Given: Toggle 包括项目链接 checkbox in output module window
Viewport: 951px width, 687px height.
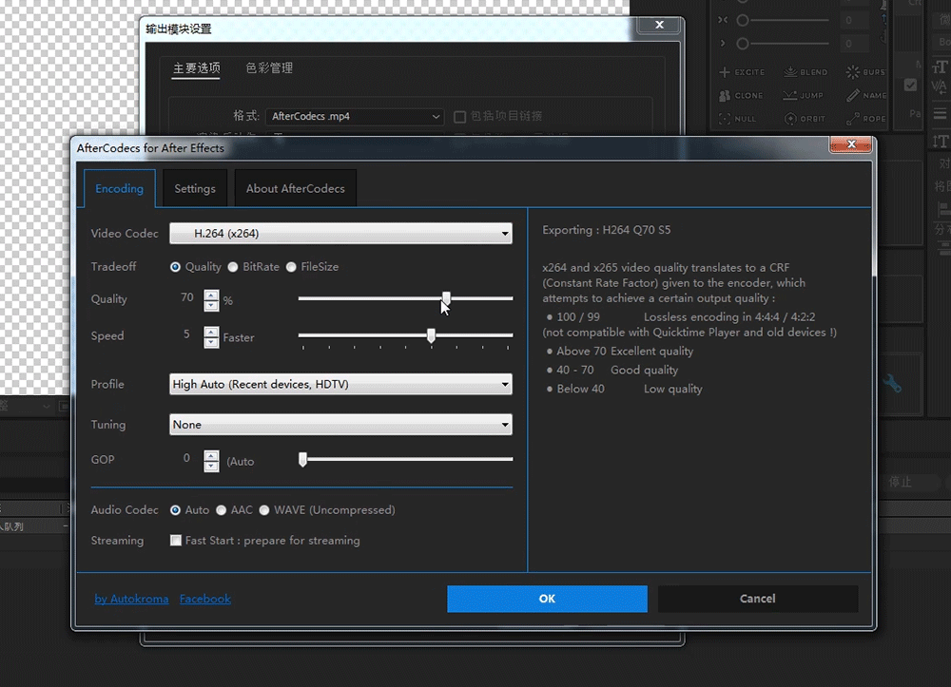Looking at the screenshot, I should (x=459, y=116).
